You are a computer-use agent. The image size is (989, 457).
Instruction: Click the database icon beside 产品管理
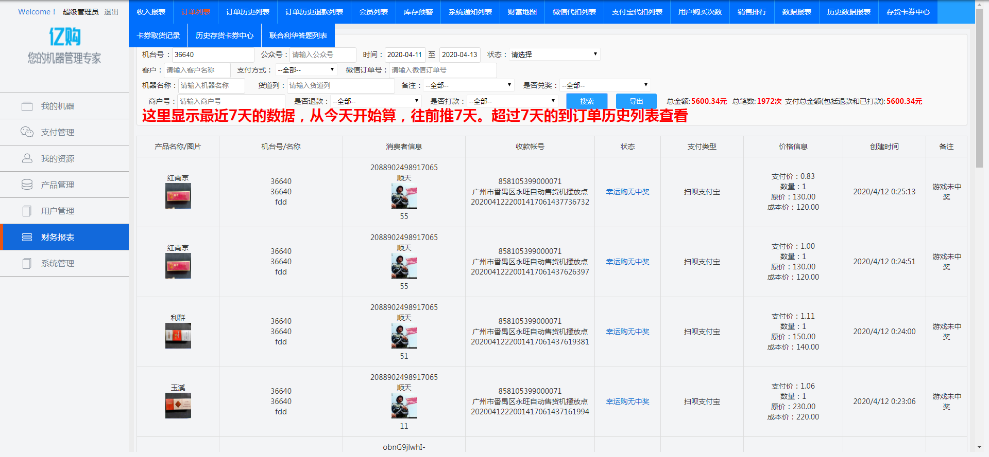coord(27,185)
